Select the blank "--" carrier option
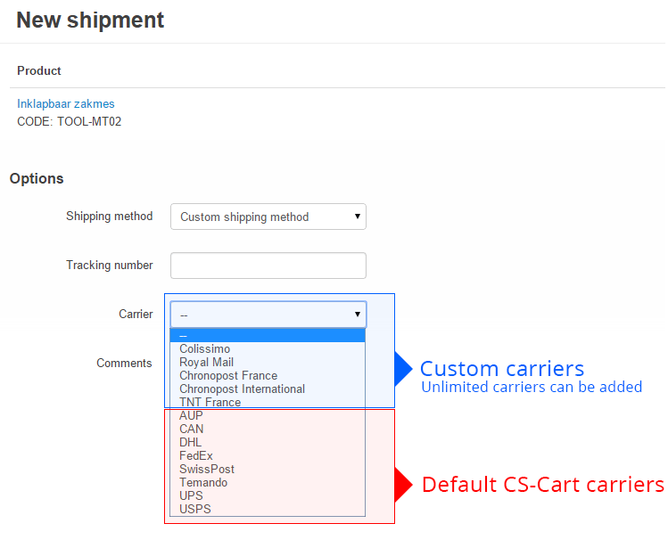668x540 pixels. click(268, 336)
